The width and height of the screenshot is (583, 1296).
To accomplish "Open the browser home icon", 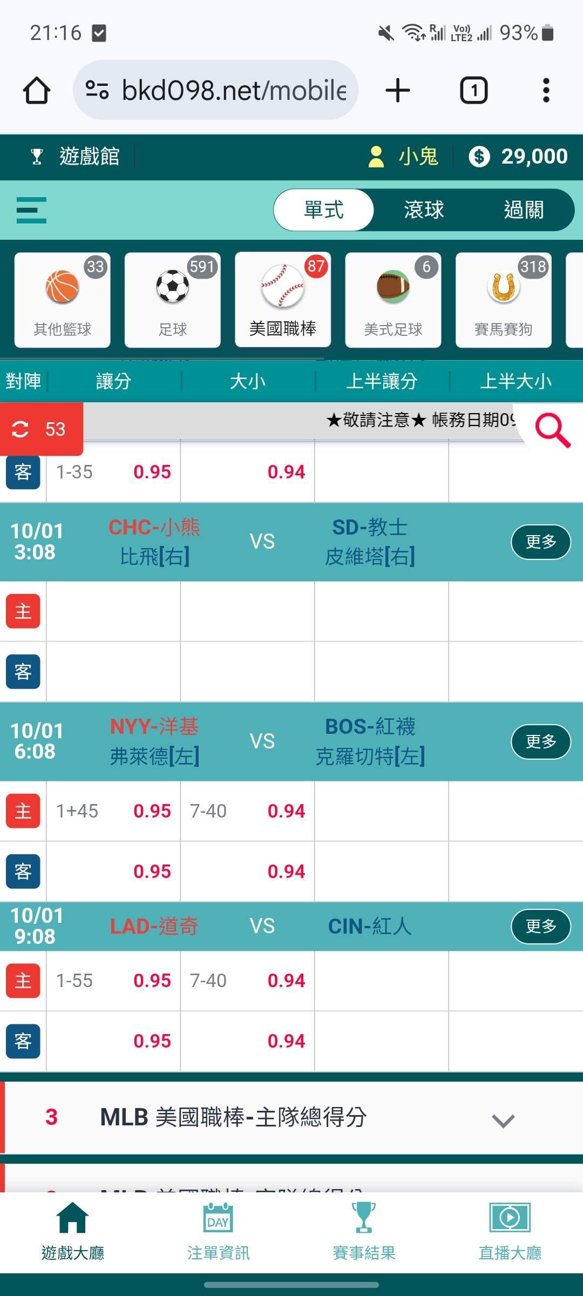I will [37, 90].
